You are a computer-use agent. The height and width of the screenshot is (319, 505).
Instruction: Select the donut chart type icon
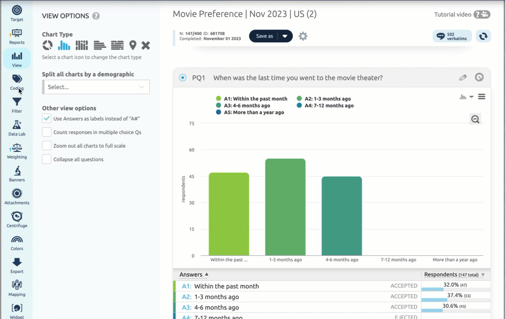48,45
